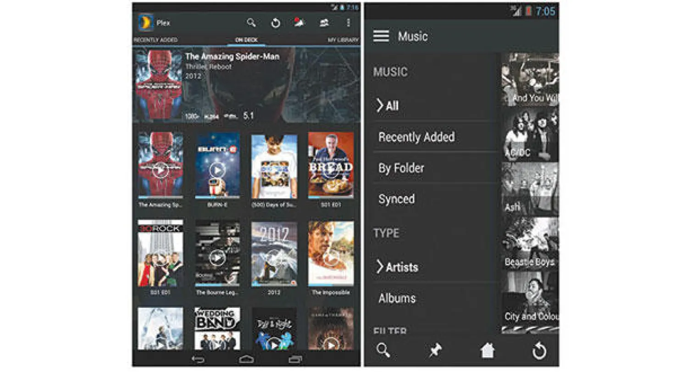
Task: Click the Plex app logo
Action: pos(146,23)
